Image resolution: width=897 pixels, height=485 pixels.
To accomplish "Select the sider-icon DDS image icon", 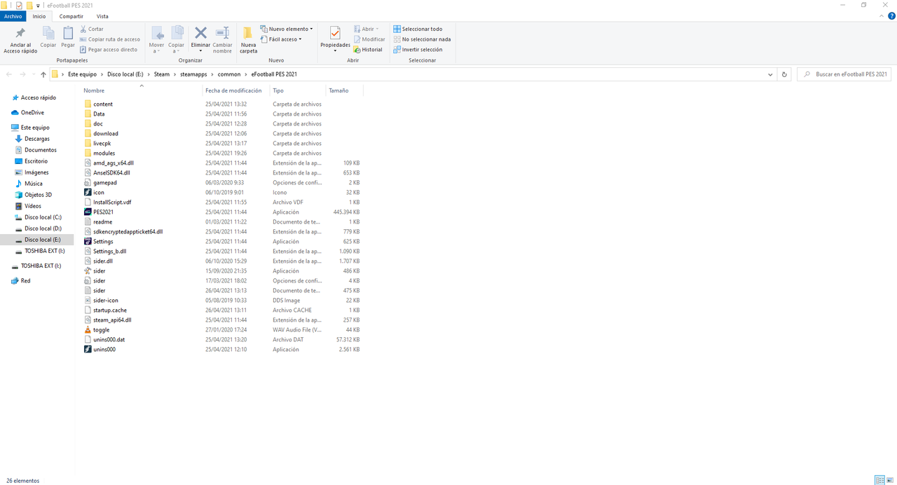I will (x=88, y=300).
